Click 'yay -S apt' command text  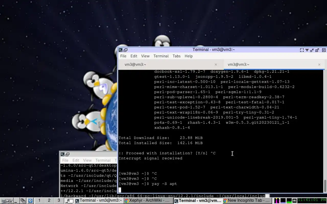[164, 184]
